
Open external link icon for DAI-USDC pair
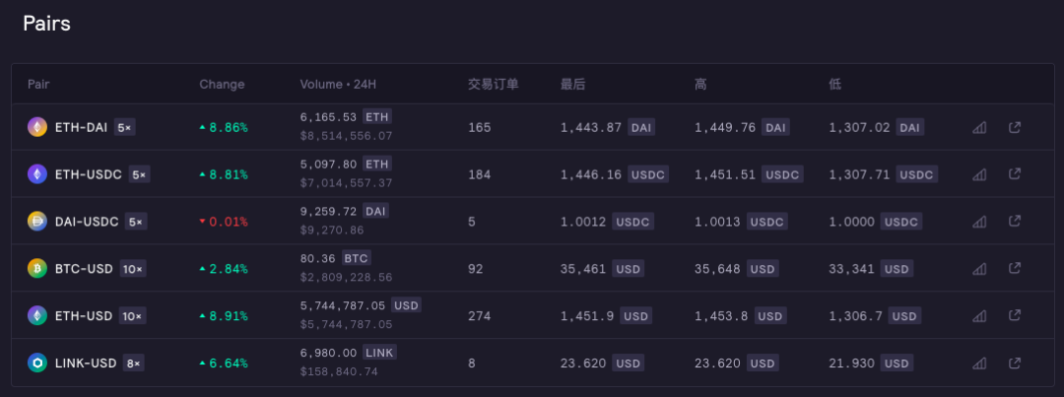click(x=1015, y=222)
